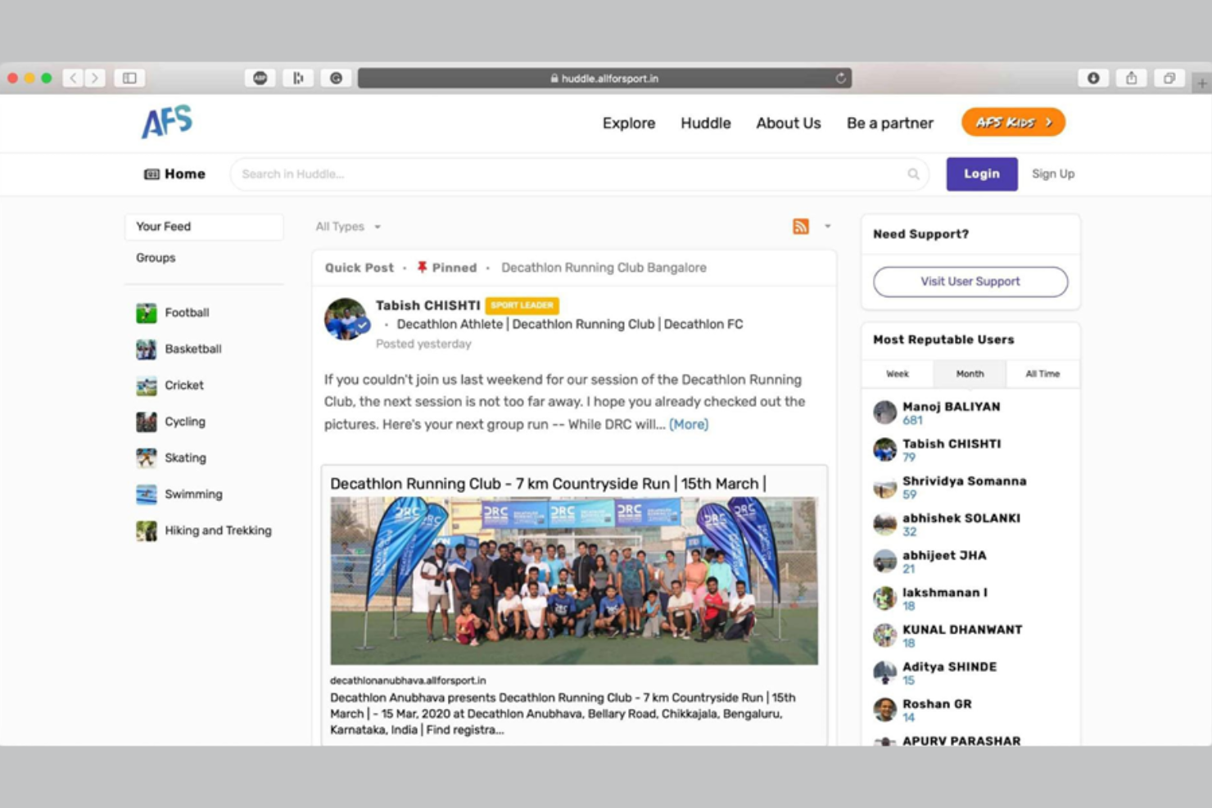Click 'Posted yesterday' timestamp

coord(423,344)
